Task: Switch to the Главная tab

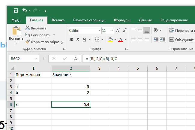Action: point(37,20)
